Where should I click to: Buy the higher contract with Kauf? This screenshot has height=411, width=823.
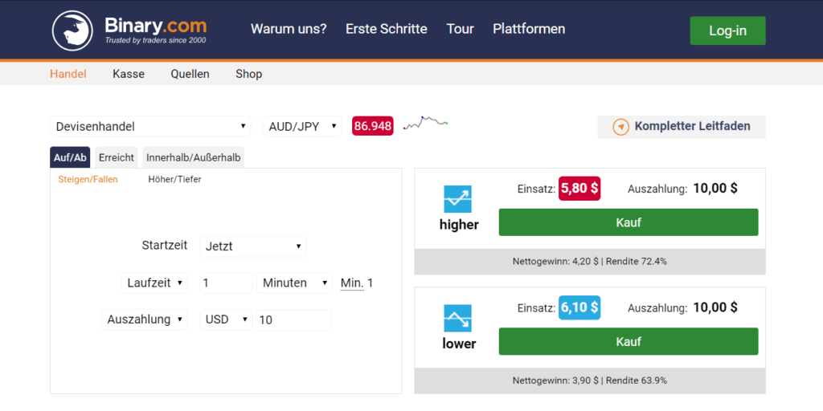(629, 222)
